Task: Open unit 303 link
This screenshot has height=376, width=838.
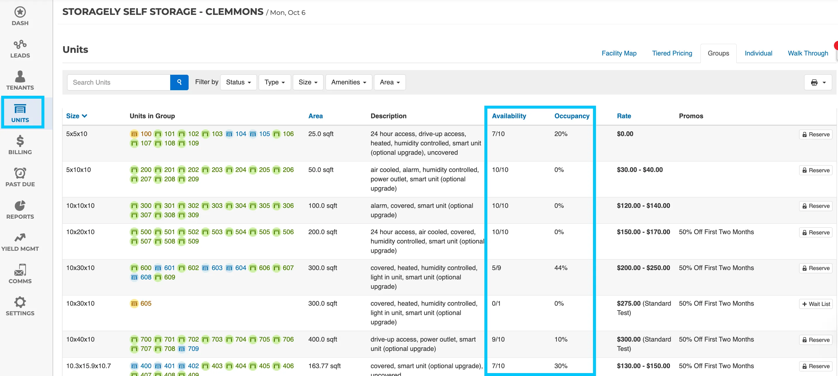Action: (x=217, y=206)
